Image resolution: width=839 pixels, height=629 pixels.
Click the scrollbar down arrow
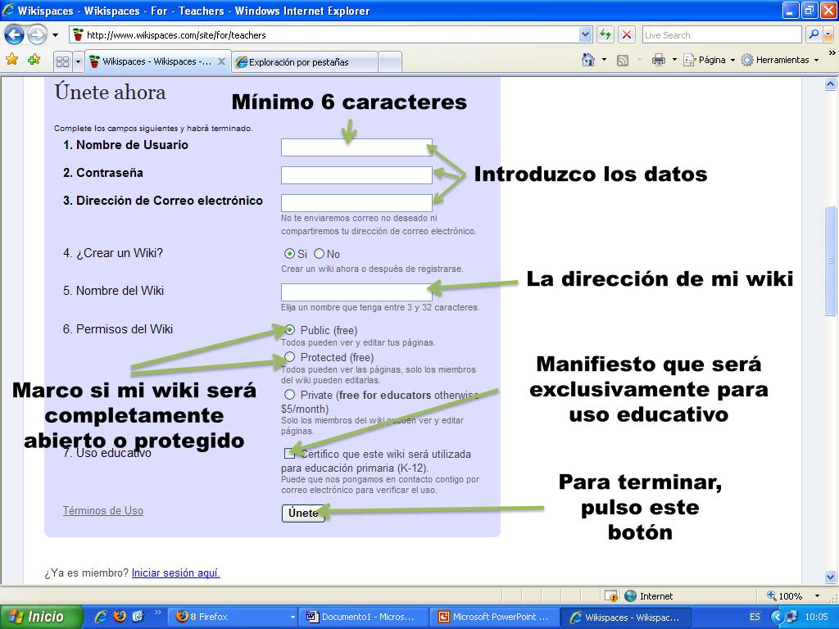[x=831, y=577]
